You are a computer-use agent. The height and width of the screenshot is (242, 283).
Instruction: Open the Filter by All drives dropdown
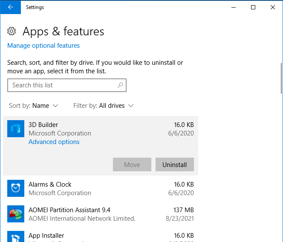[104, 106]
